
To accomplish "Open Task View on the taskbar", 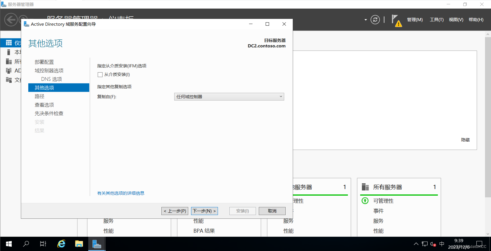I will click(x=43, y=244).
